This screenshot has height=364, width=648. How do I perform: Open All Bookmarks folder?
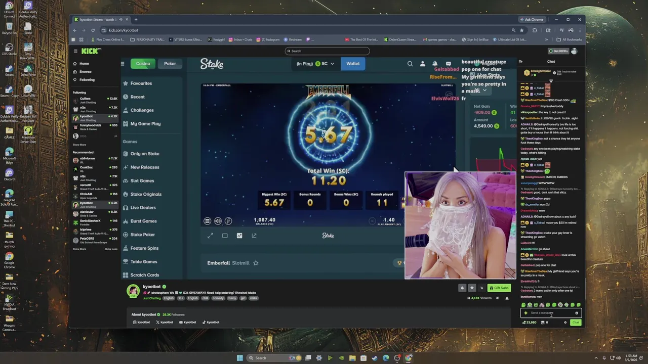pos(569,39)
